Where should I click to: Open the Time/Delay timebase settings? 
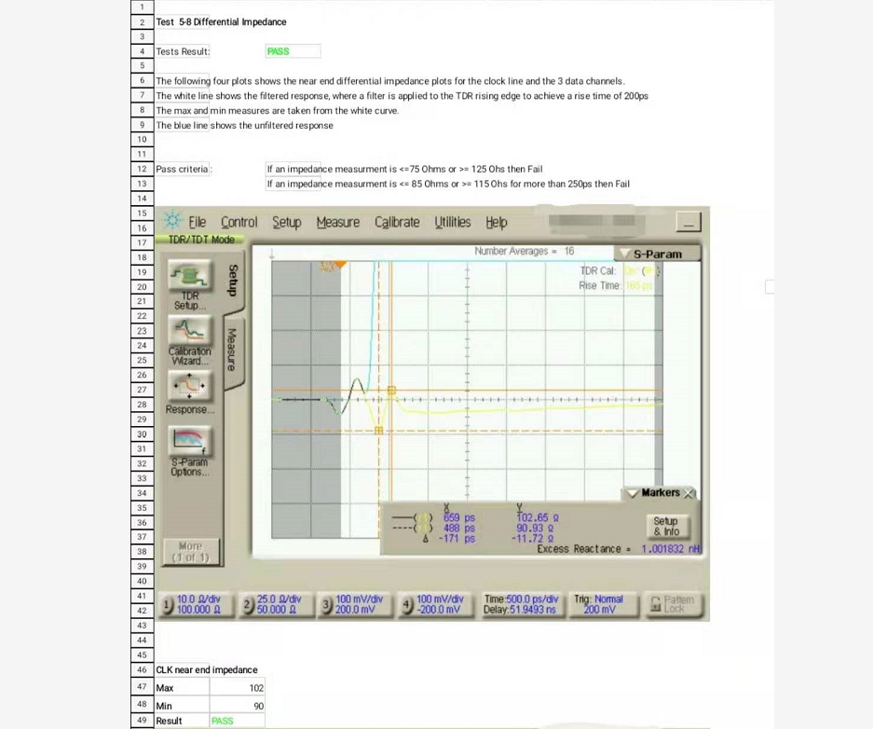(x=520, y=604)
